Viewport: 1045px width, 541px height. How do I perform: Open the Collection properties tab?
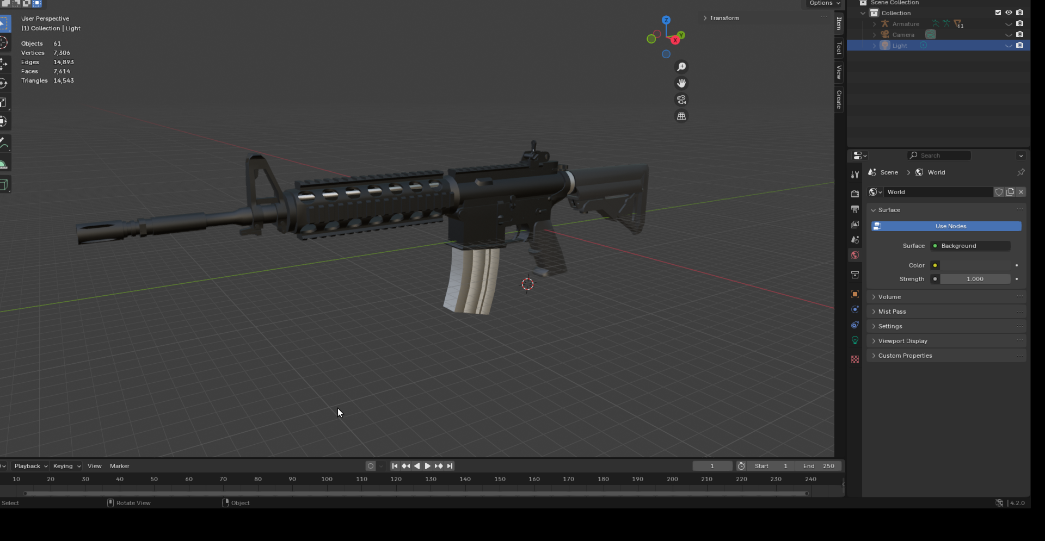855,275
